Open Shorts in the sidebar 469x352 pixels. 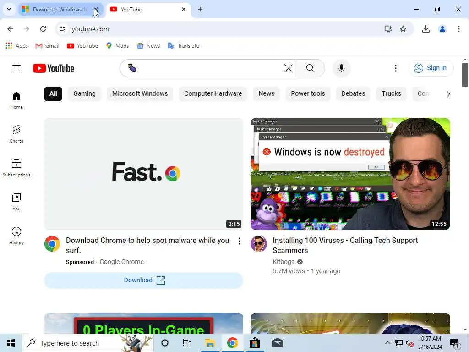[16, 134]
